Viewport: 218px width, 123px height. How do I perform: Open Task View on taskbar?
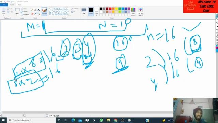pos(66,120)
